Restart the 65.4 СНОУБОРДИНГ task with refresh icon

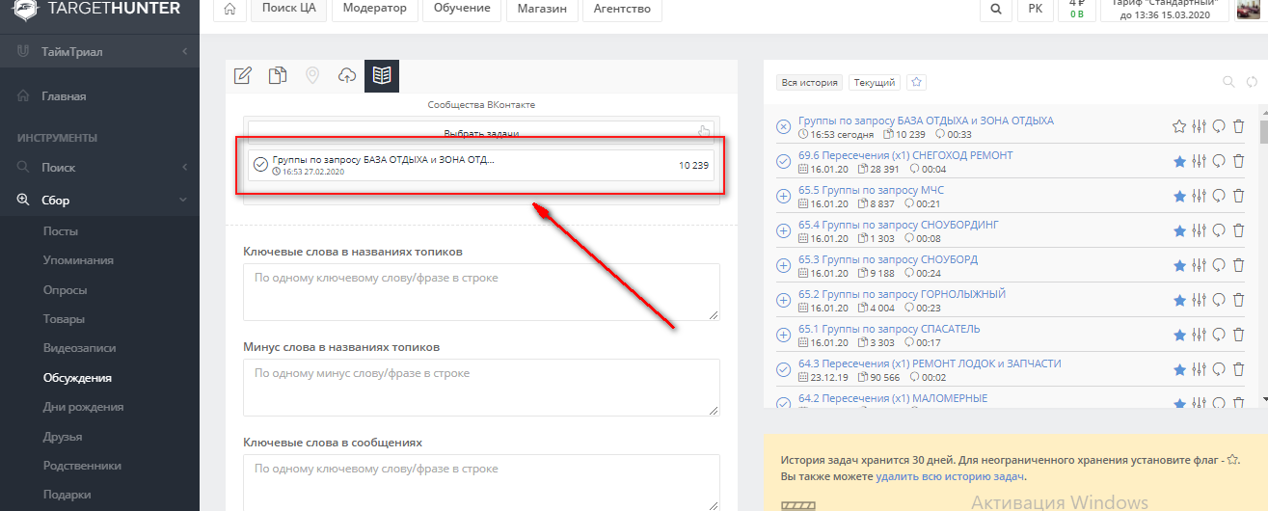pyautogui.click(x=1219, y=230)
